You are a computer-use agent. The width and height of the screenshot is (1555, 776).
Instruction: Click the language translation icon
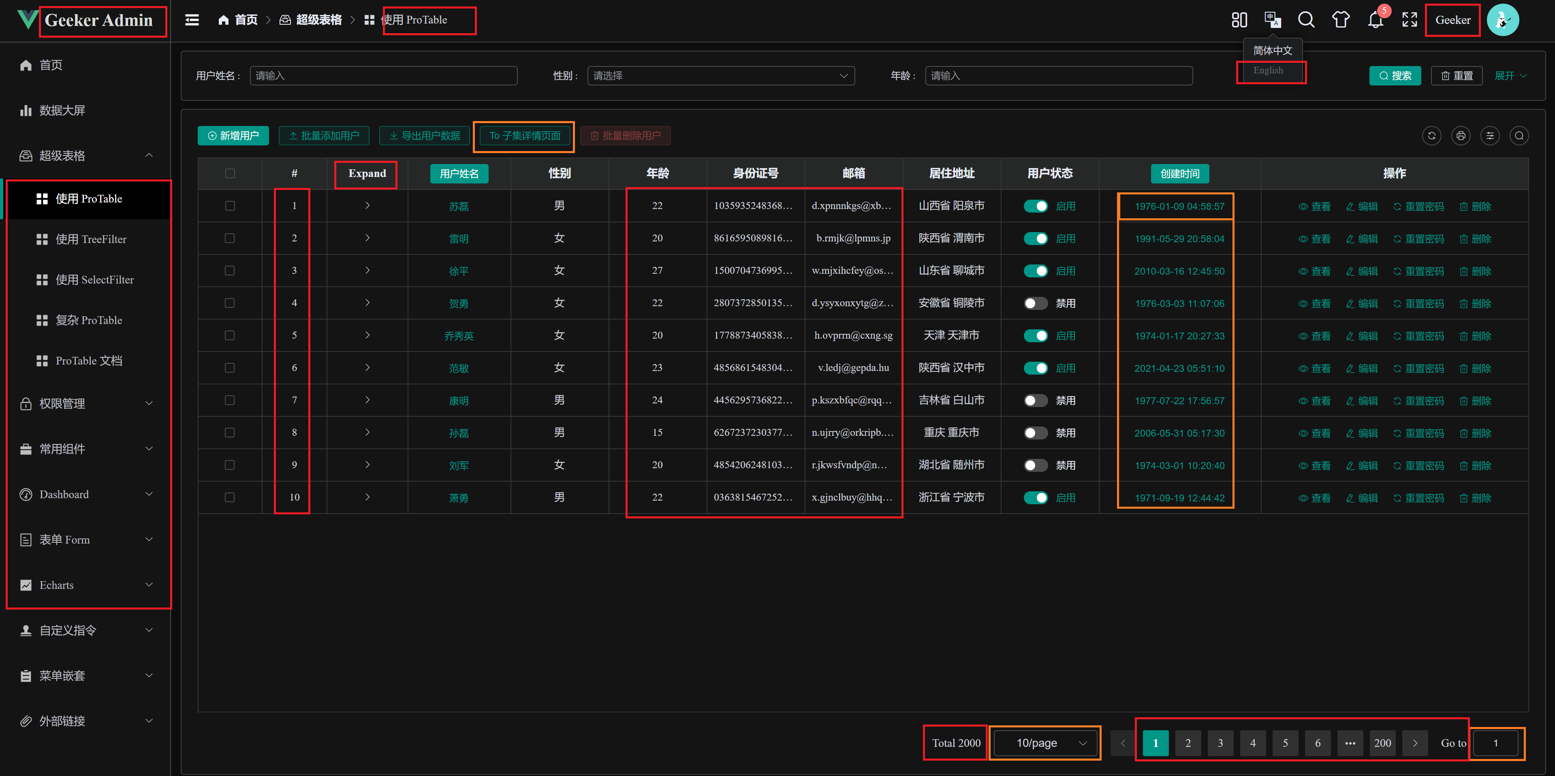coord(1273,20)
